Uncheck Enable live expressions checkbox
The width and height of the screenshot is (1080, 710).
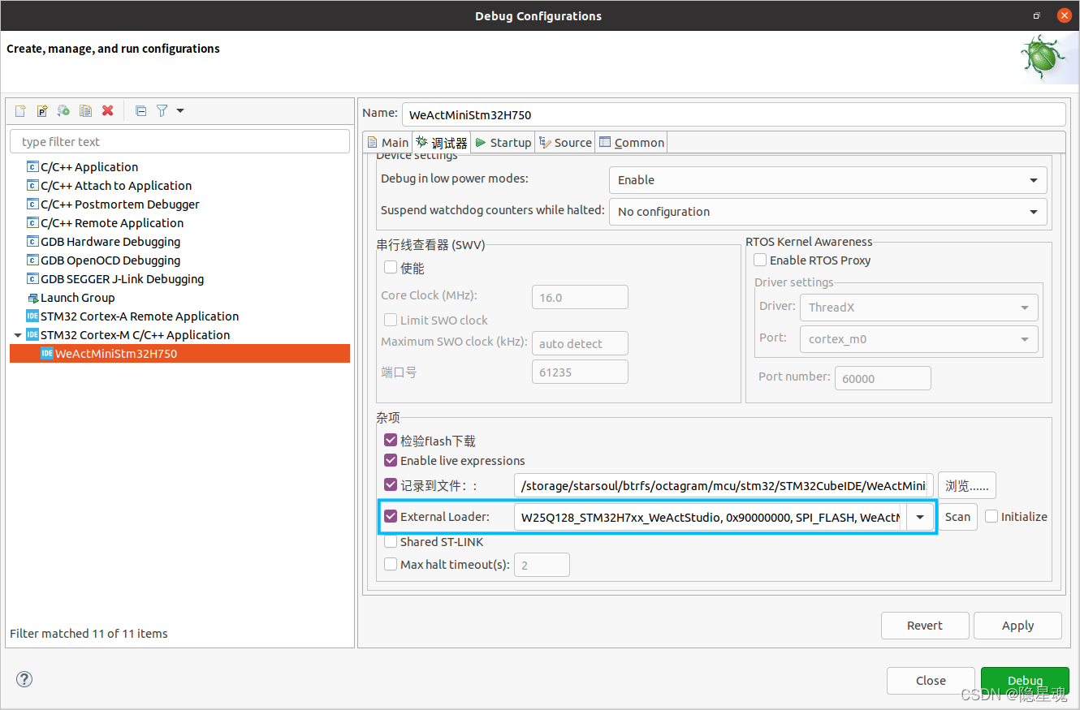(x=391, y=460)
